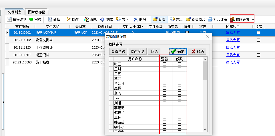This screenshot has width=275, height=136.
Task: Click the 新增 add document icon
Action: pos(50,19)
